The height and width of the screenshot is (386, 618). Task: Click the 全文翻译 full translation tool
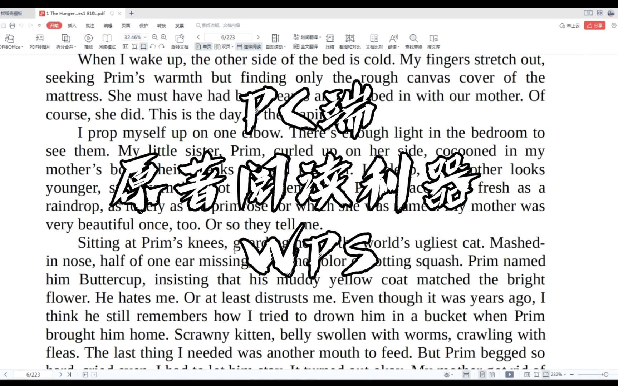[x=306, y=46]
